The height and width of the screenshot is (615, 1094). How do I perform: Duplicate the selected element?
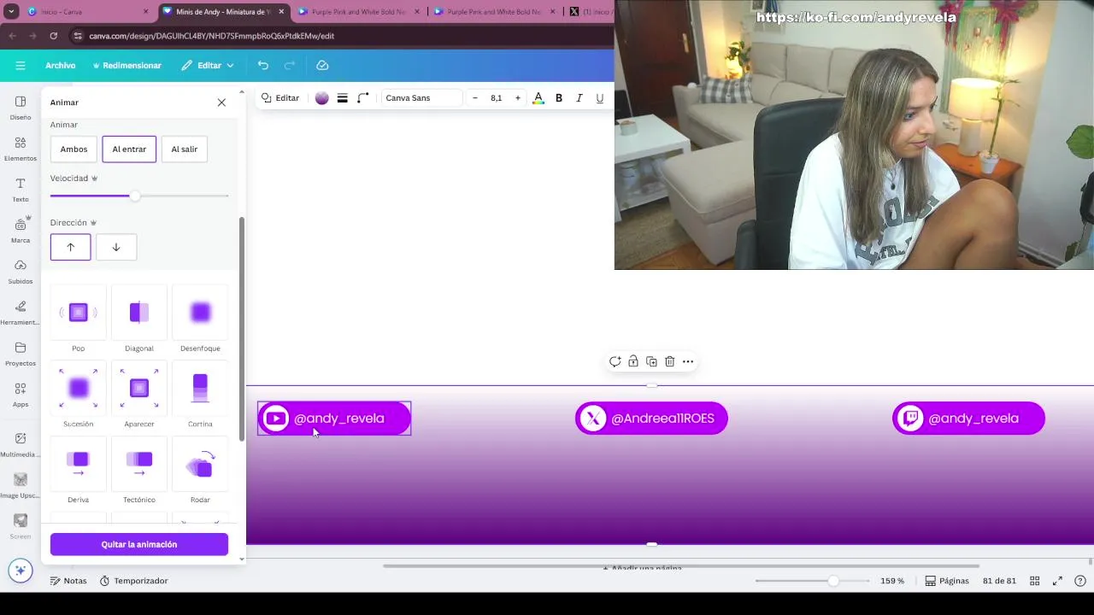(x=651, y=361)
